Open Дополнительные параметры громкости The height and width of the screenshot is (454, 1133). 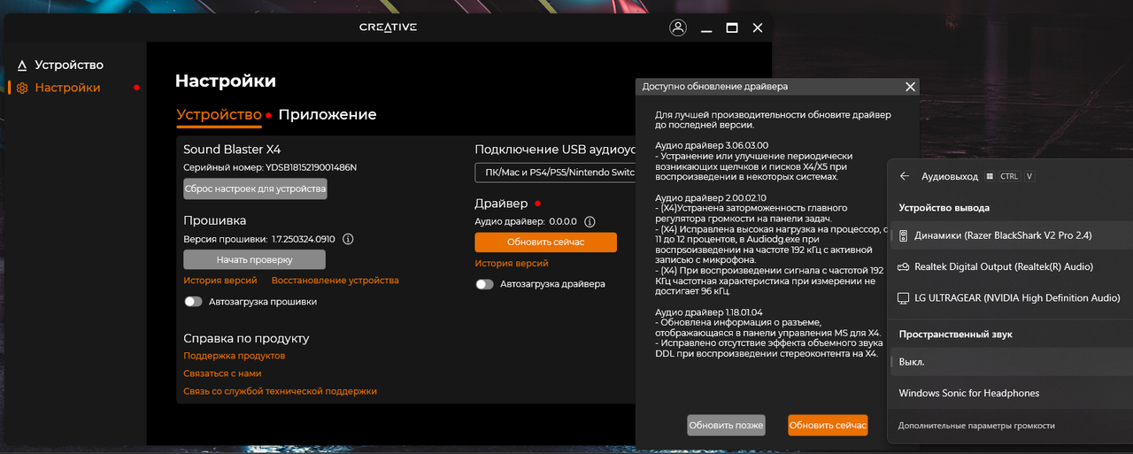pyautogui.click(x=976, y=426)
